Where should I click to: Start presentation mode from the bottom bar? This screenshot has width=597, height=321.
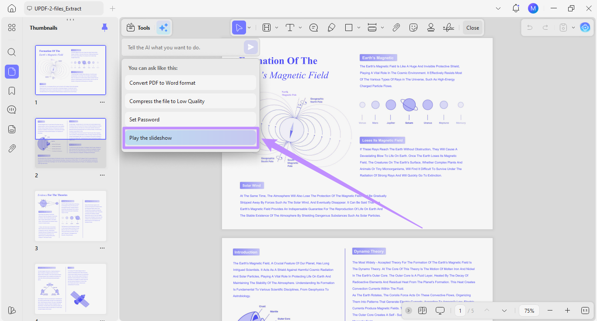440,311
